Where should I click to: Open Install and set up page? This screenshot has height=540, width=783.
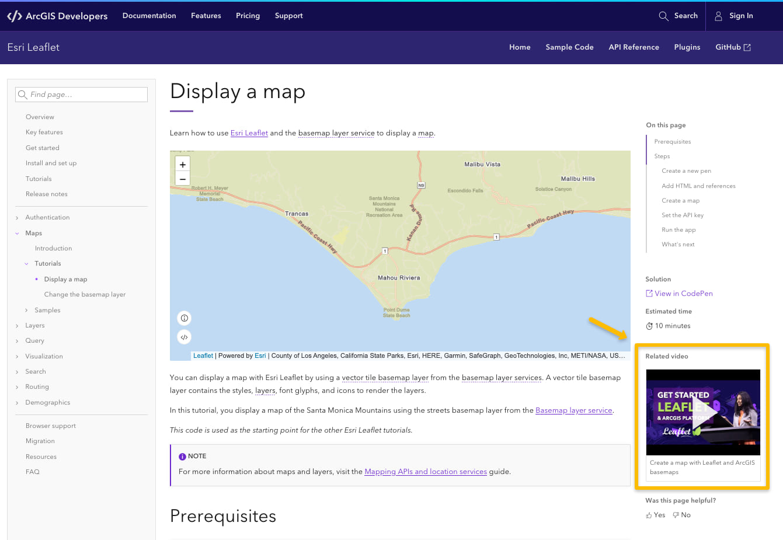click(x=51, y=163)
